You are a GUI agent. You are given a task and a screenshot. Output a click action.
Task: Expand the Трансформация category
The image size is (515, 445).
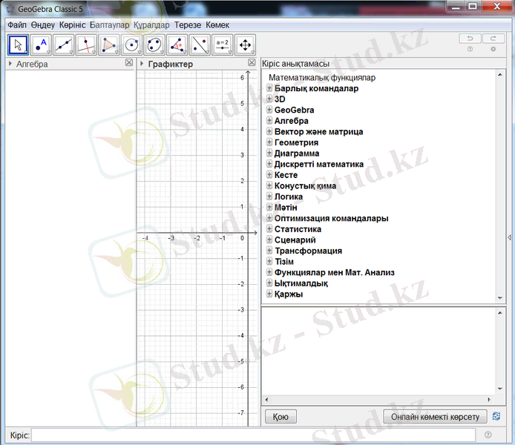click(x=269, y=251)
